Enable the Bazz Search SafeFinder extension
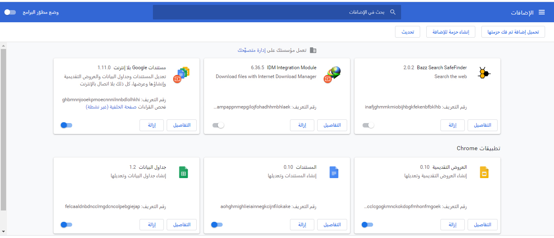The image size is (554, 238). (x=368, y=125)
